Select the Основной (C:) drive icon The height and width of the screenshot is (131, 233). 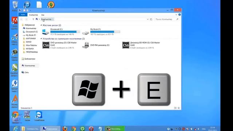pos(46,32)
